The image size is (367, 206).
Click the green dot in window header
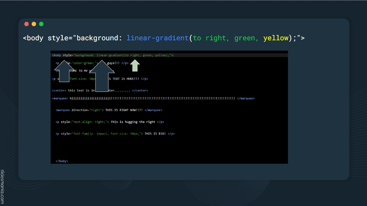tap(41, 24)
